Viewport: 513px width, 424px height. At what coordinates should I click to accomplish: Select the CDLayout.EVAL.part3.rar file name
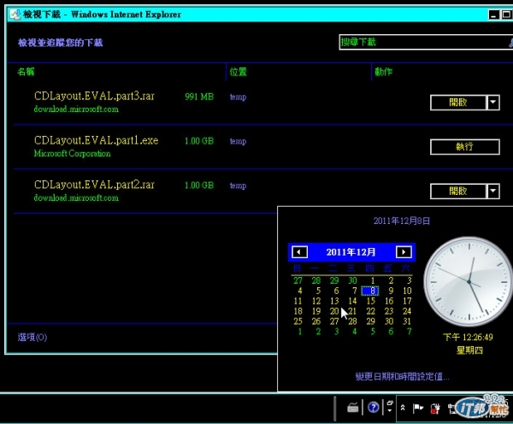click(x=94, y=97)
